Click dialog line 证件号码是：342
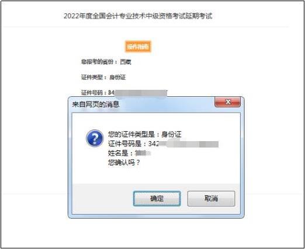305x249 pixels. tap(134, 144)
